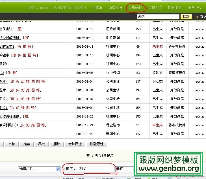Click 新闻中心 category in 2012-12-20 row
Image resolution: width=206 pixels, height=179 pixels.
click(113, 134)
